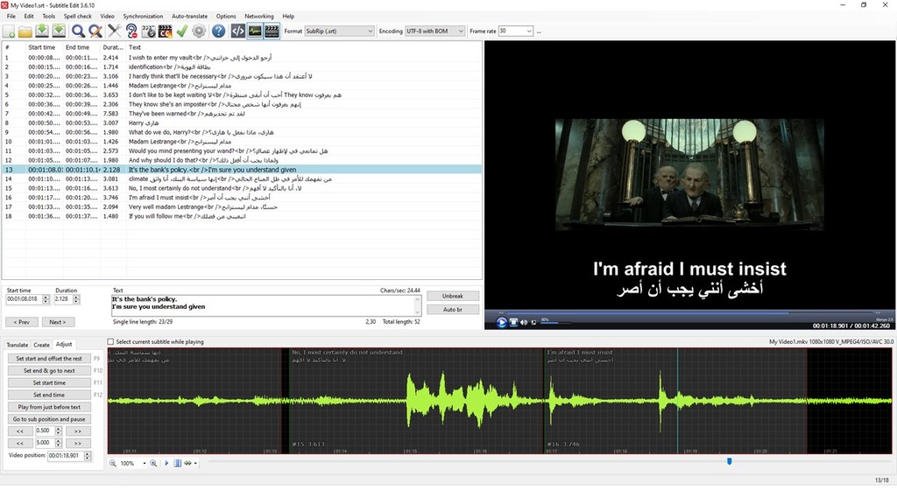Switch to the Translate tab
Viewport: 897px width, 504px height.
(18, 345)
